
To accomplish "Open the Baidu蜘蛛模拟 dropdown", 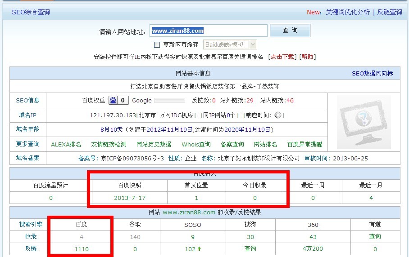I will point(230,45).
